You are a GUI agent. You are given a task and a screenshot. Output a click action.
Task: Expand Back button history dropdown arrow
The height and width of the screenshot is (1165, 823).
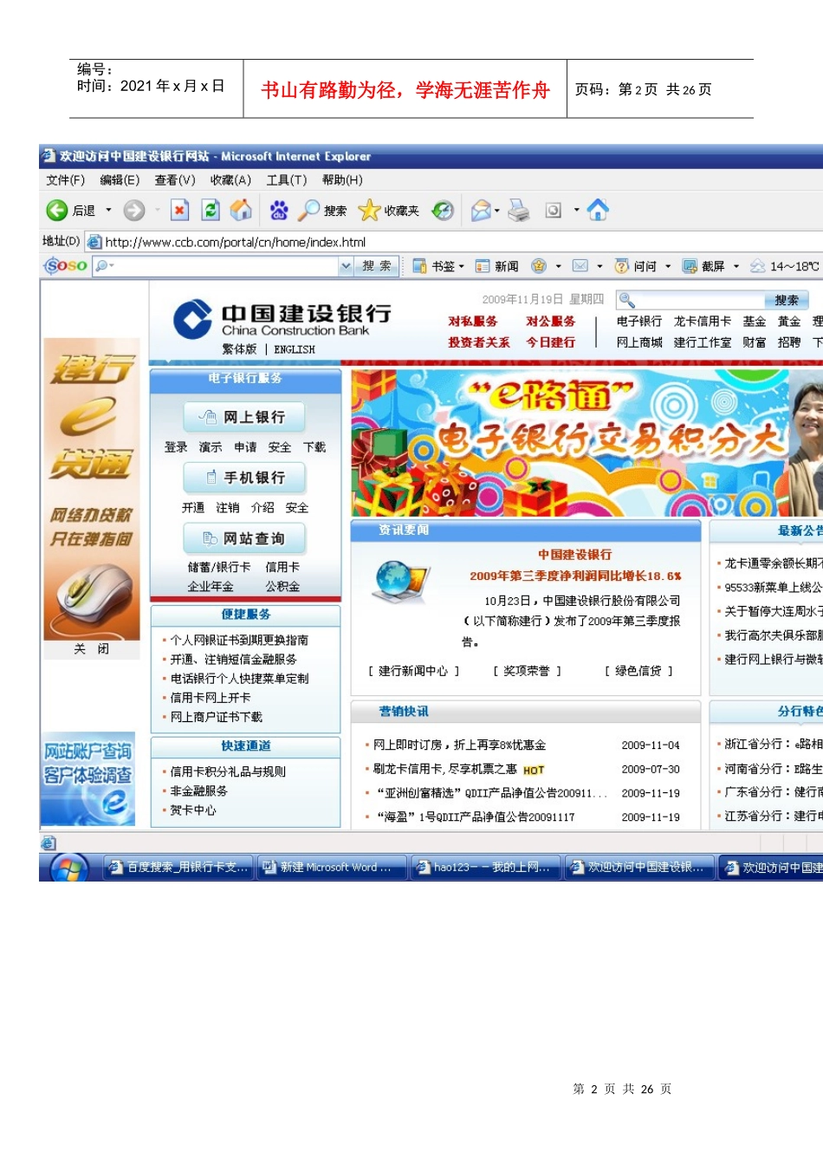pyautogui.click(x=108, y=210)
